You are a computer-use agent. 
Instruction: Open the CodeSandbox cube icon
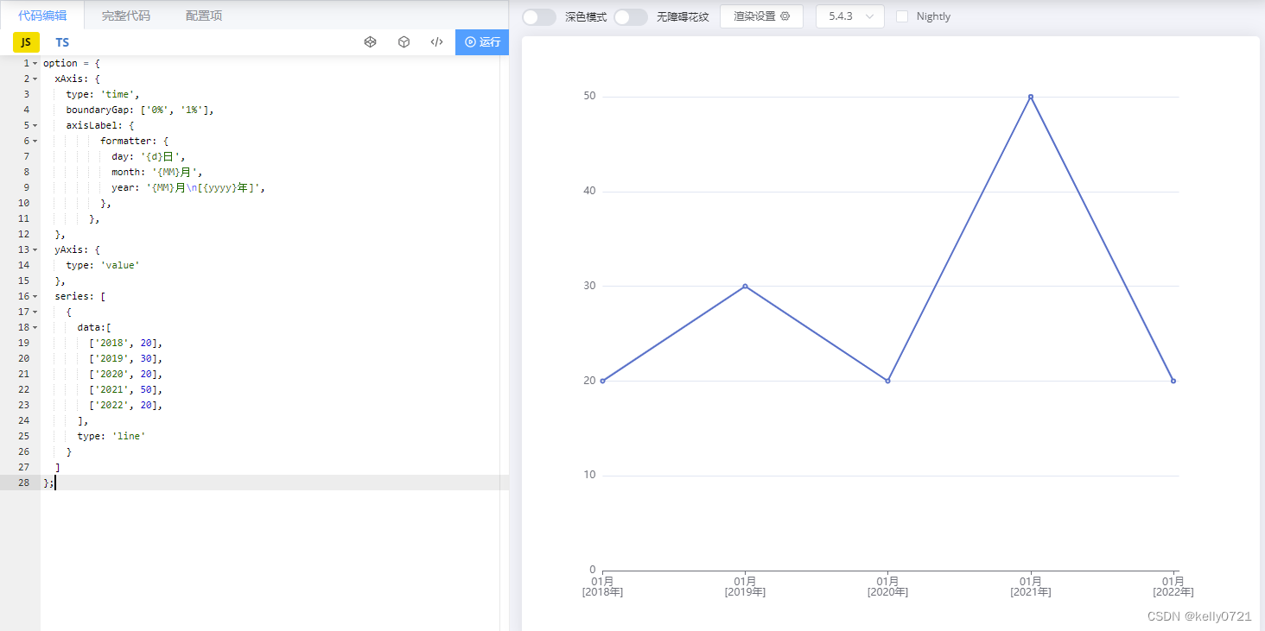pos(404,41)
